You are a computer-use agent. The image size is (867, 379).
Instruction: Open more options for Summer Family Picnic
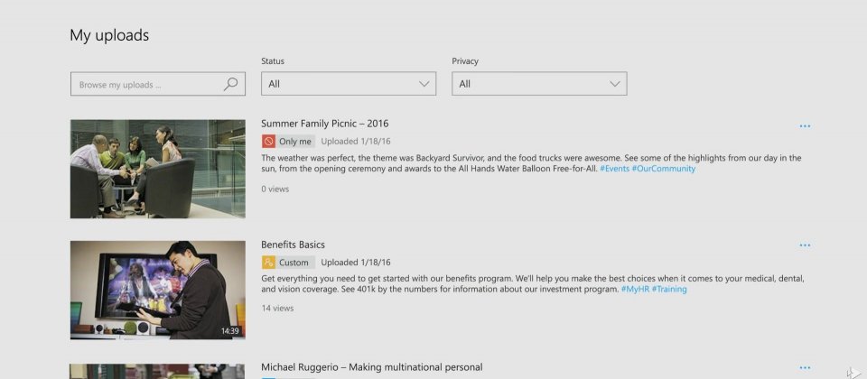(x=805, y=126)
